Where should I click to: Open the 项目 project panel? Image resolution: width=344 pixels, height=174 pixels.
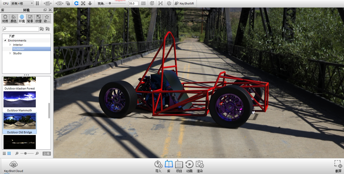pyautogui.click(x=179, y=164)
